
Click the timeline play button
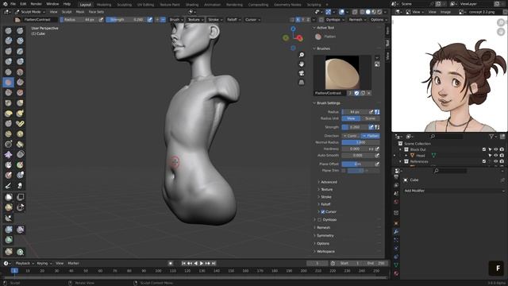(201, 263)
